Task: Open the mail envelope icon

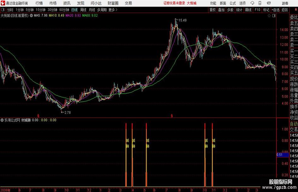Action: pos(269,3)
